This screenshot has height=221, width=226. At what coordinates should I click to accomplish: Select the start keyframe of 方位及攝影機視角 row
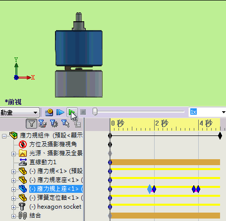point(110,145)
